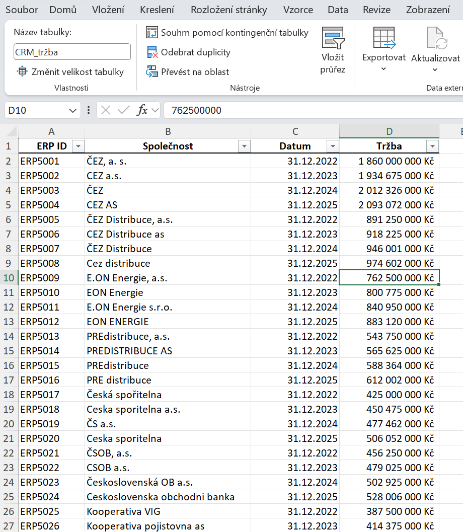Open the Soubor menu
Viewport: 463px width, 532px height.
point(22,10)
